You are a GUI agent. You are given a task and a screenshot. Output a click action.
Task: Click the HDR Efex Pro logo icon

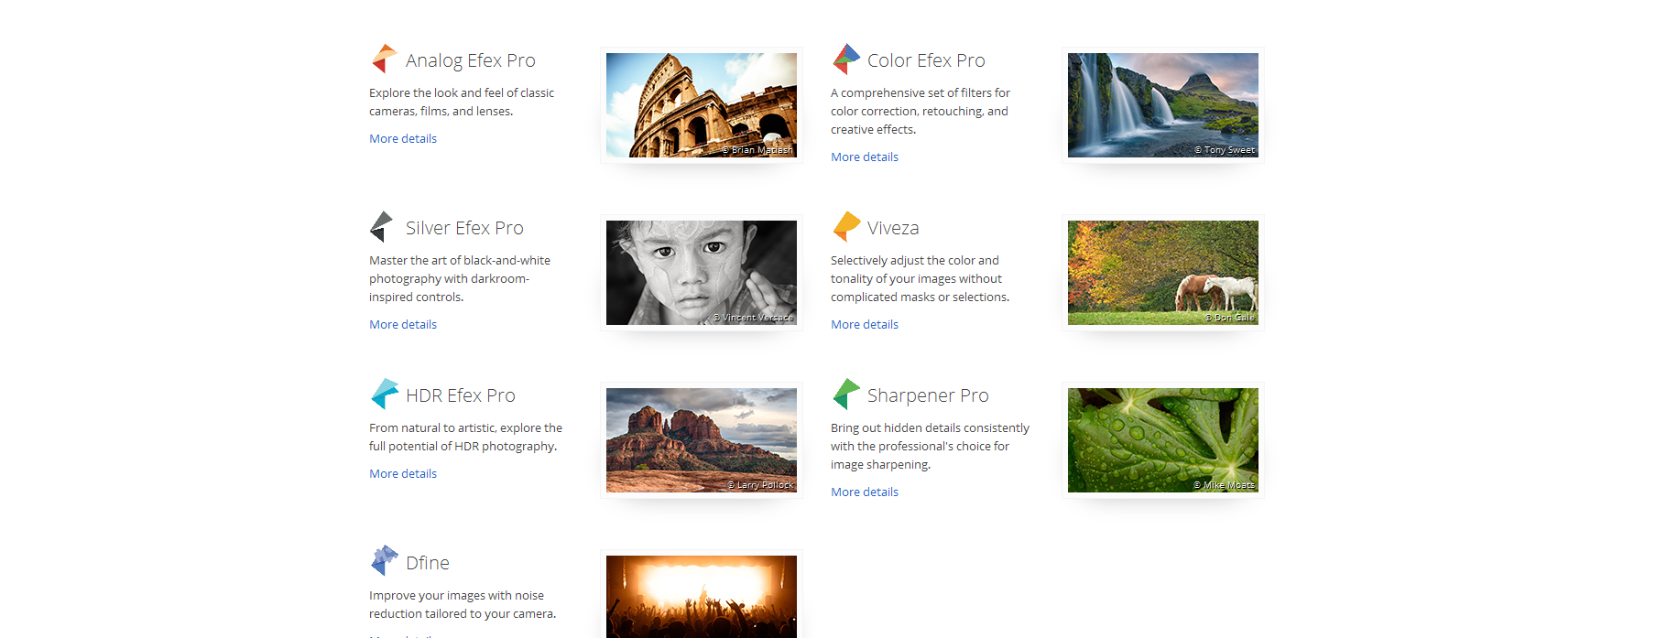click(x=385, y=394)
